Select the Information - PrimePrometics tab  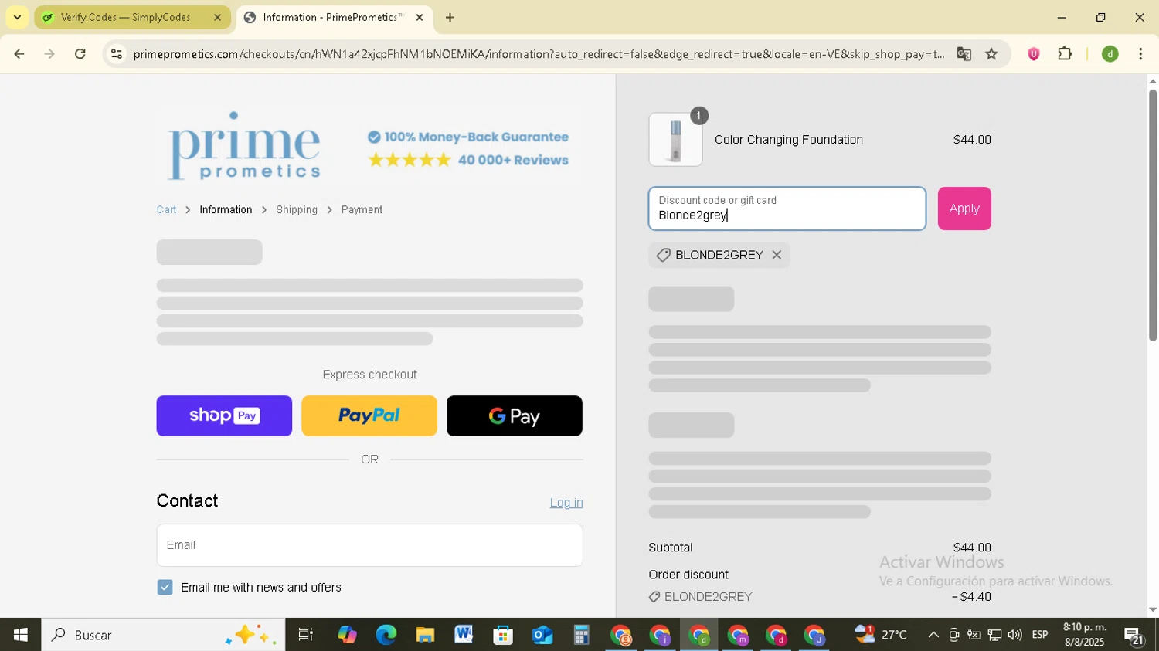[x=334, y=17]
